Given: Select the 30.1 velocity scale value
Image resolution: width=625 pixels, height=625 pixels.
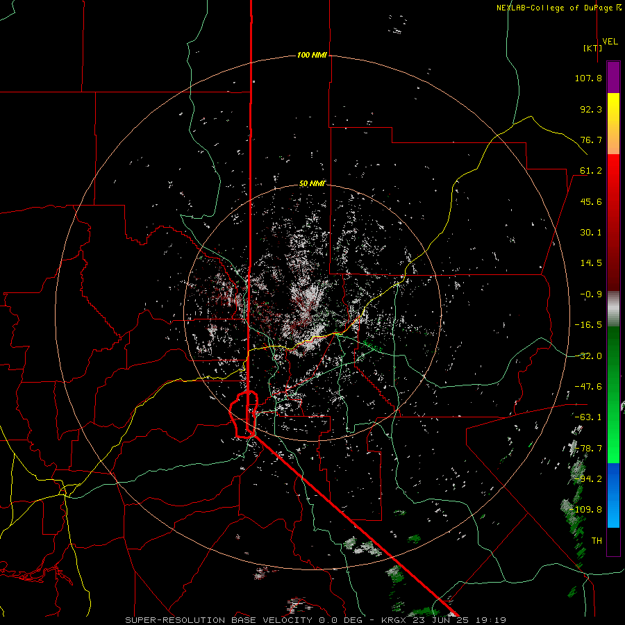Looking at the screenshot, I should (591, 233).
